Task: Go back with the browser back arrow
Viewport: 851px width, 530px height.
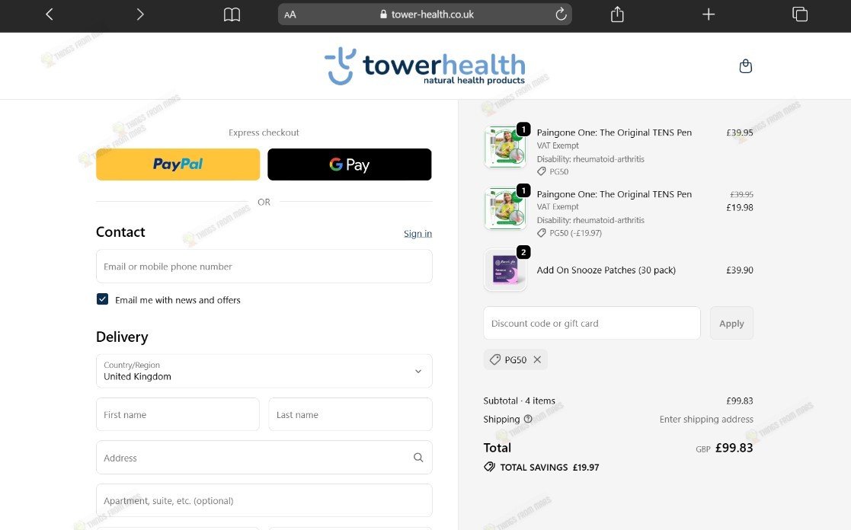Action: pyautogui.click(x=50, y=14)
